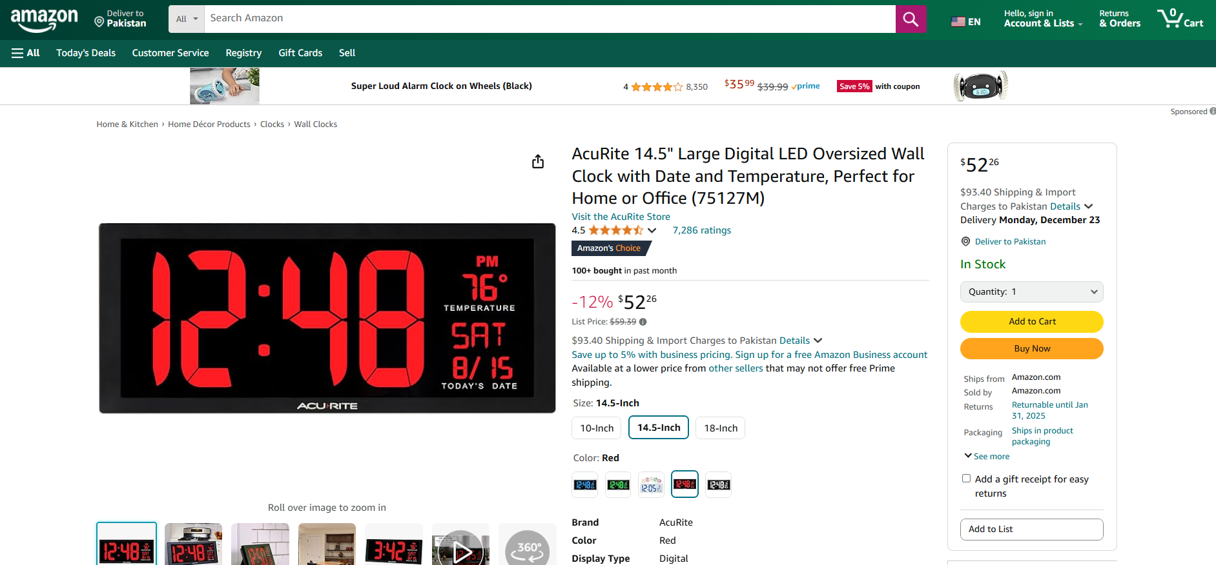Click Deliver to Pakistan in buy box

point(1010,242)
